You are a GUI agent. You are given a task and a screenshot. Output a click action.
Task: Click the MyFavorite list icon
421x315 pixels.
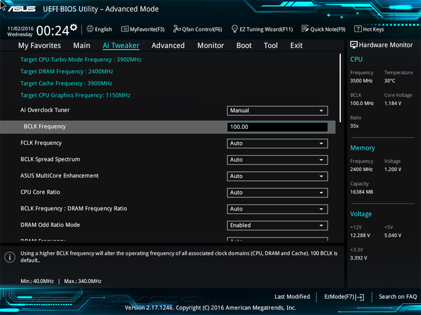[x=125, y=29]
